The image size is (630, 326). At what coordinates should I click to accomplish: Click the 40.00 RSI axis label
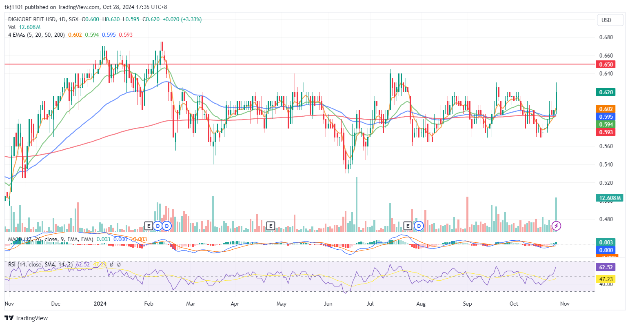tap(606, 284)
